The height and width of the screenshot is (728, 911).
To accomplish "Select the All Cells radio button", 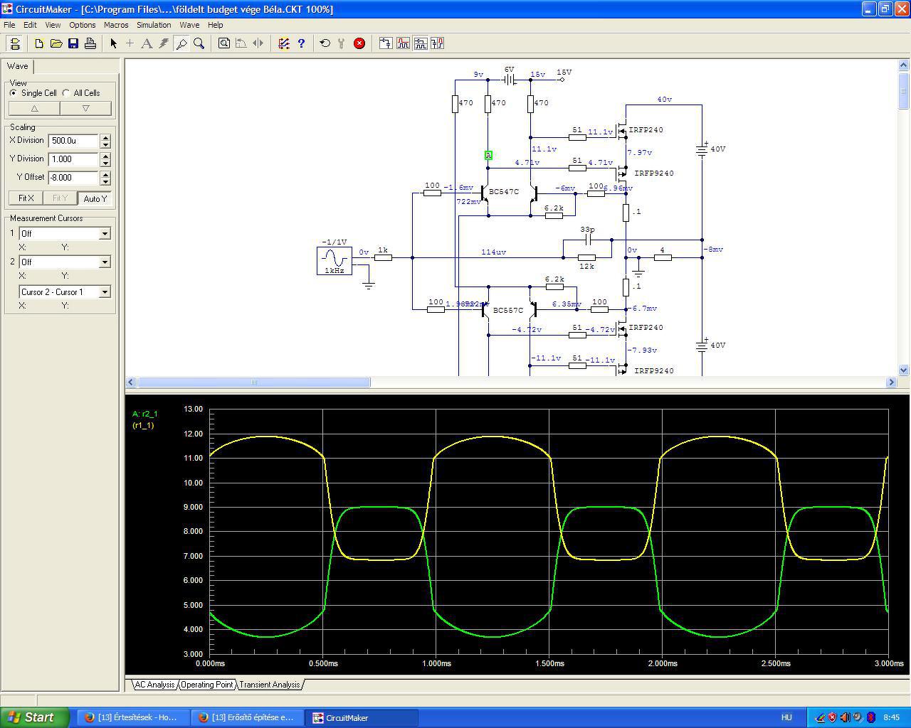I will (66, 93).
